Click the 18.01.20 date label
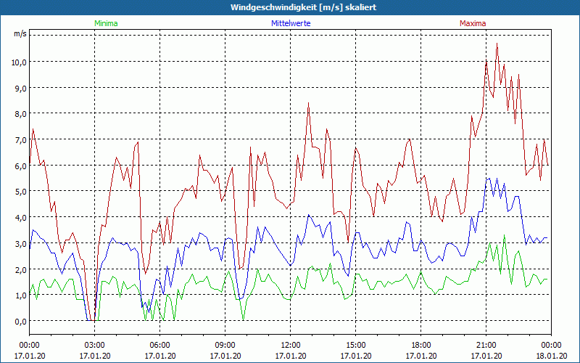The height and width of the screenshot is (363, 580). pos(551,356)
